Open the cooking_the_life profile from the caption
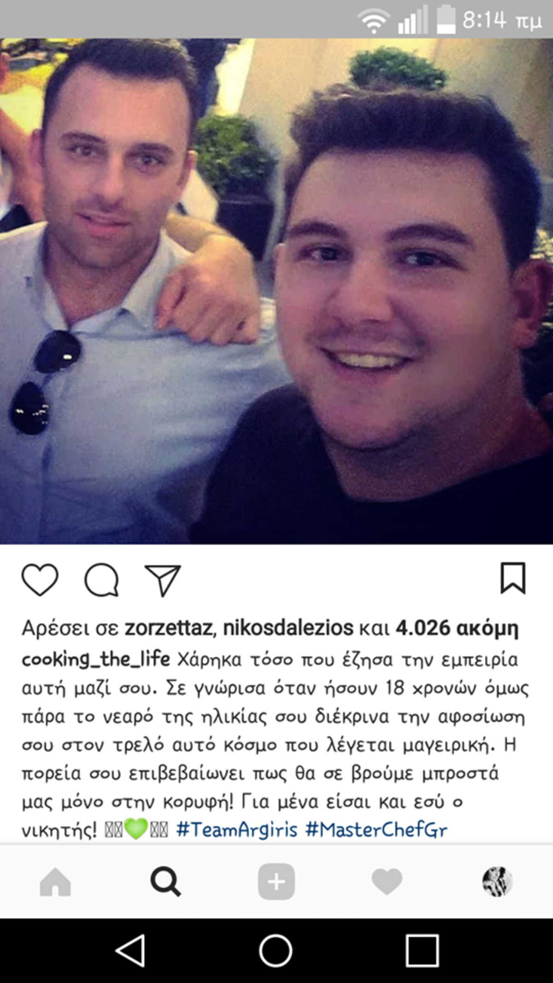 coord(96,659)
